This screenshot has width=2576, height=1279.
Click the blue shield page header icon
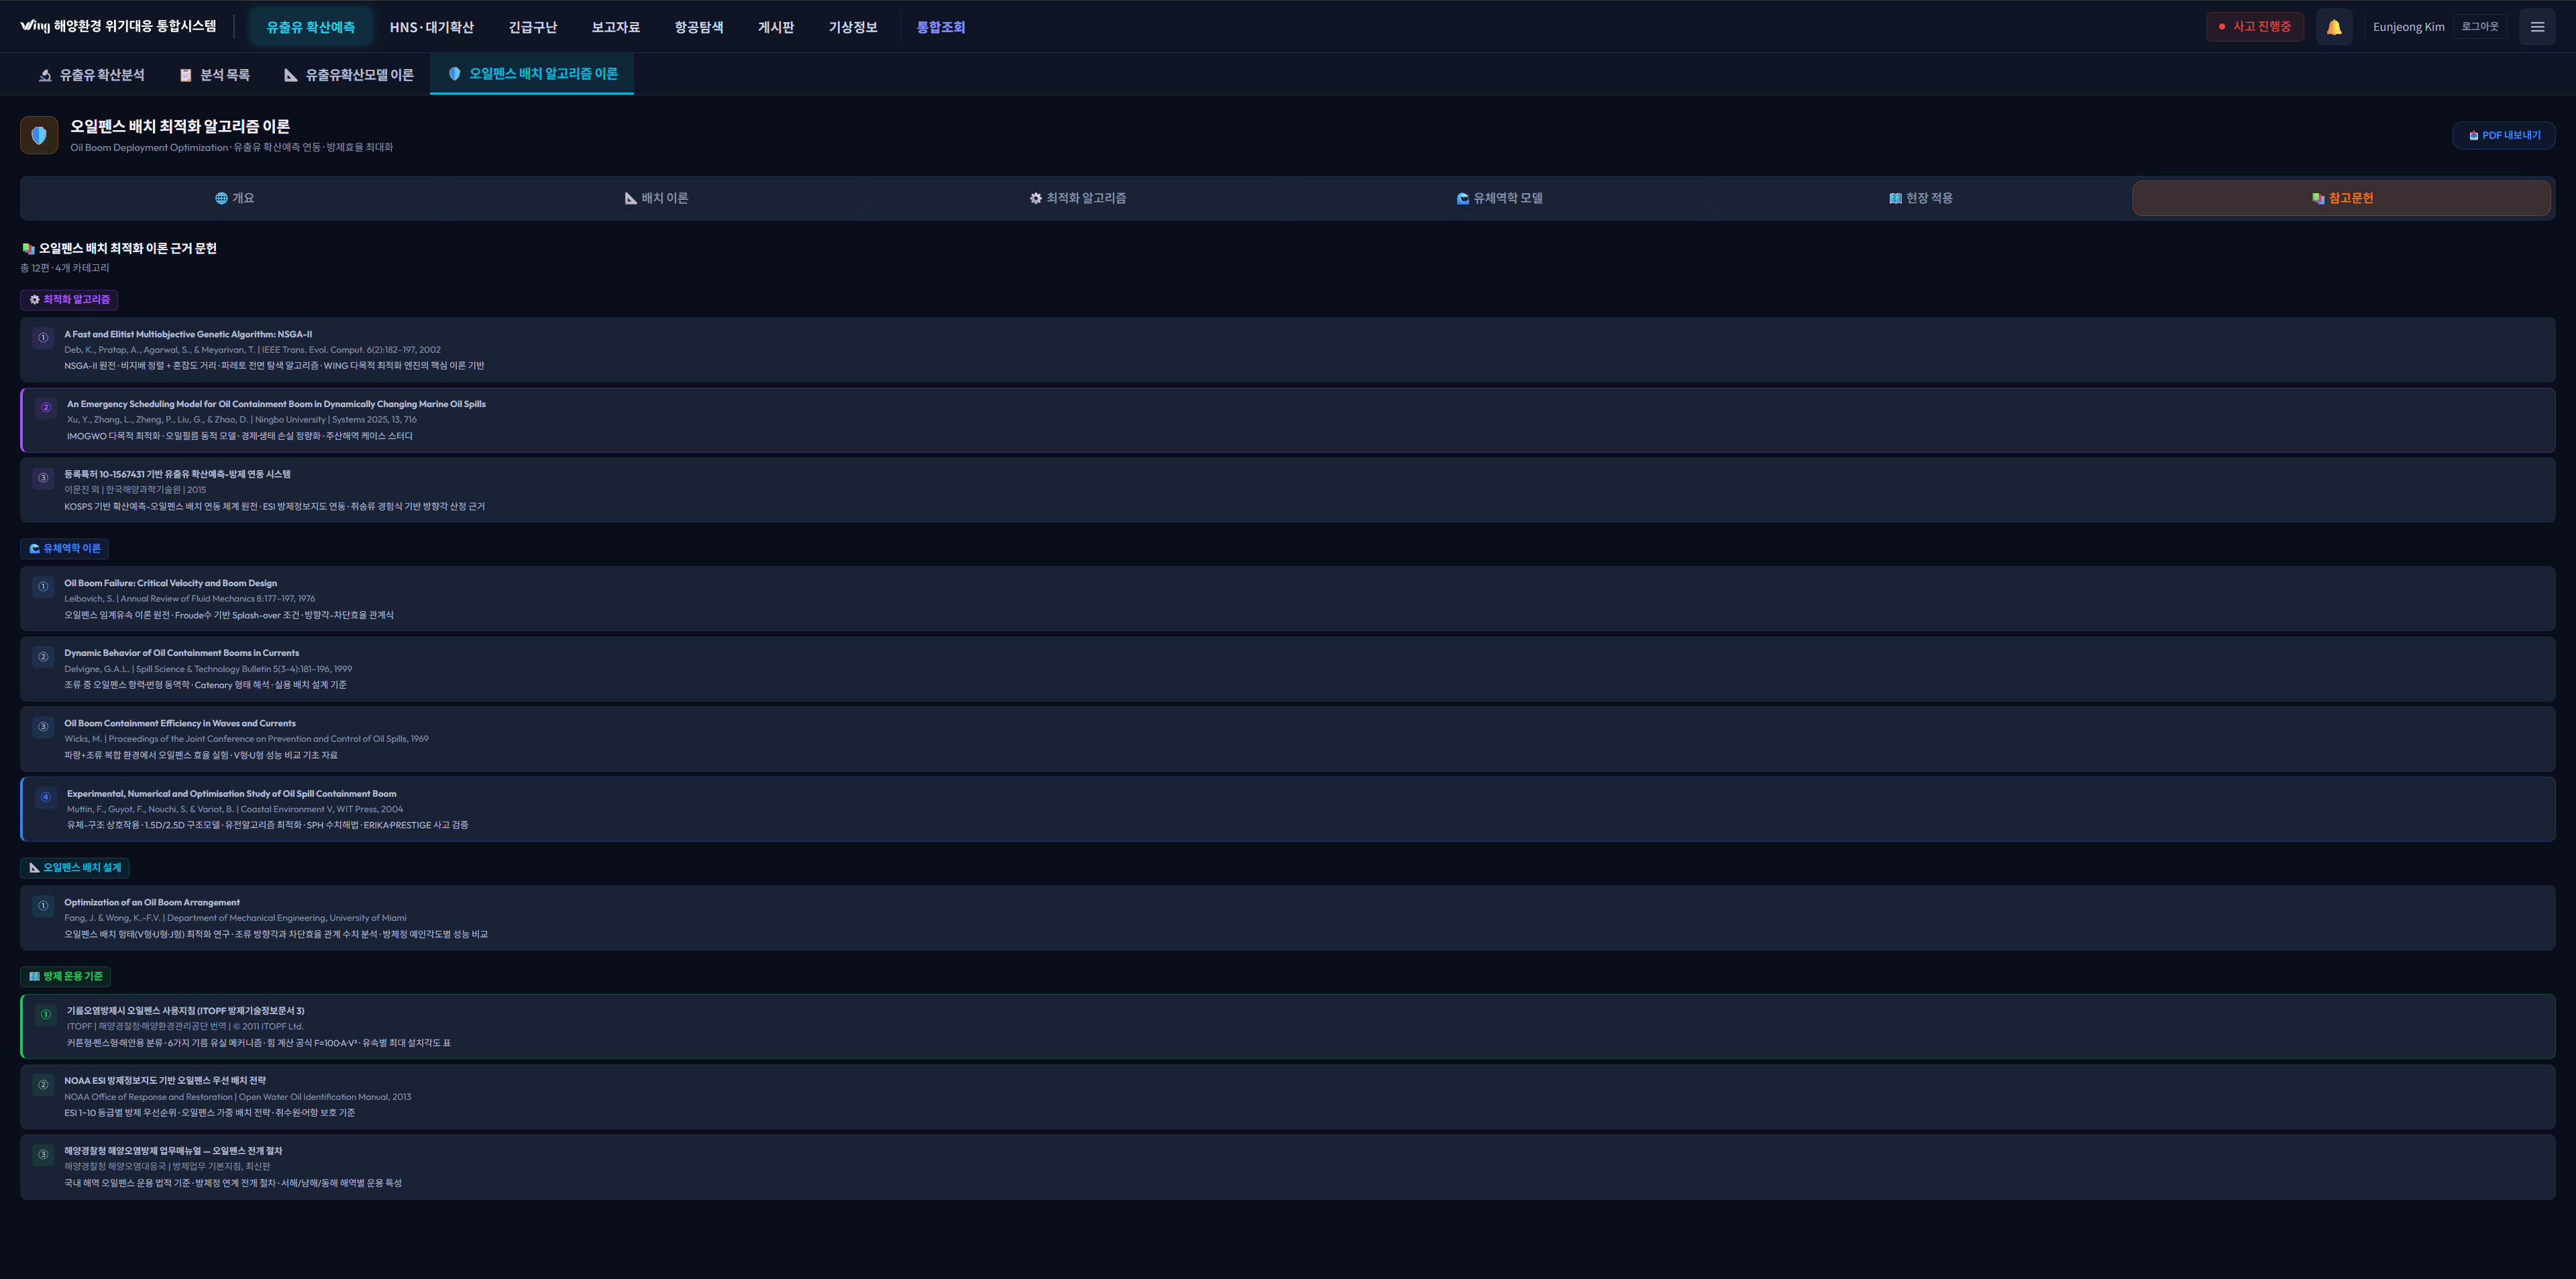[39, 135]
